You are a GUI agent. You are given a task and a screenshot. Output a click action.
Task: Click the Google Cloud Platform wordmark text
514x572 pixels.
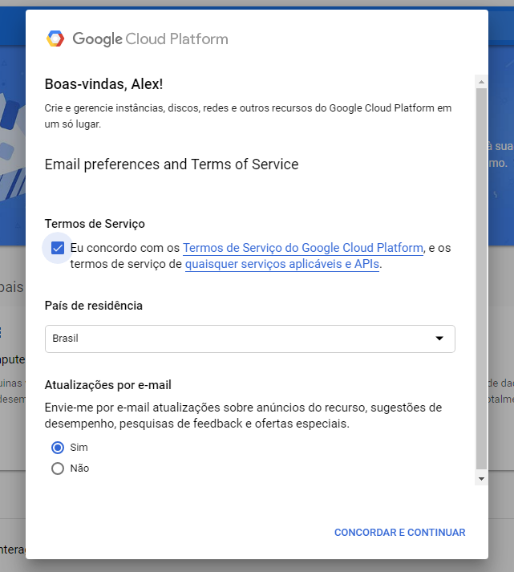(150, 39)
